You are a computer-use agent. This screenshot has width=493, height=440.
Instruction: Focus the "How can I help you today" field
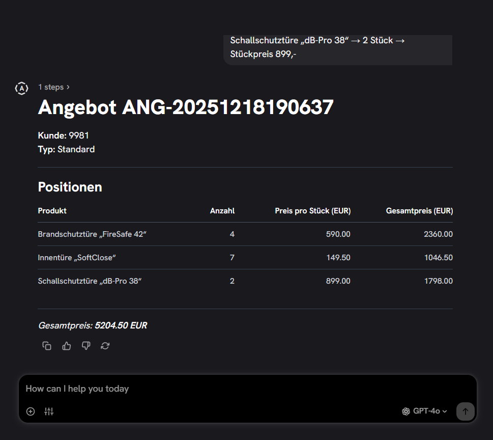pyautogui.click(x=244, y=389)
